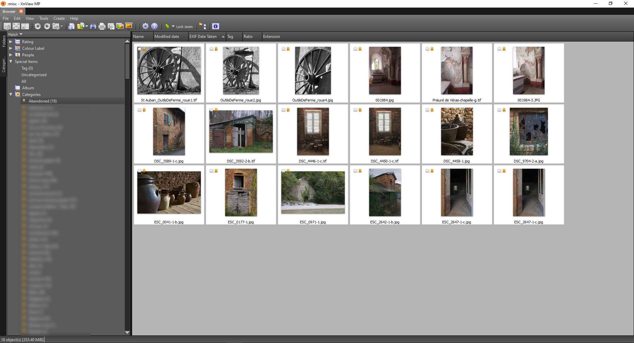634x343 pixels.
Task: Sort by the Modified date column header
Action: [167, 37]
